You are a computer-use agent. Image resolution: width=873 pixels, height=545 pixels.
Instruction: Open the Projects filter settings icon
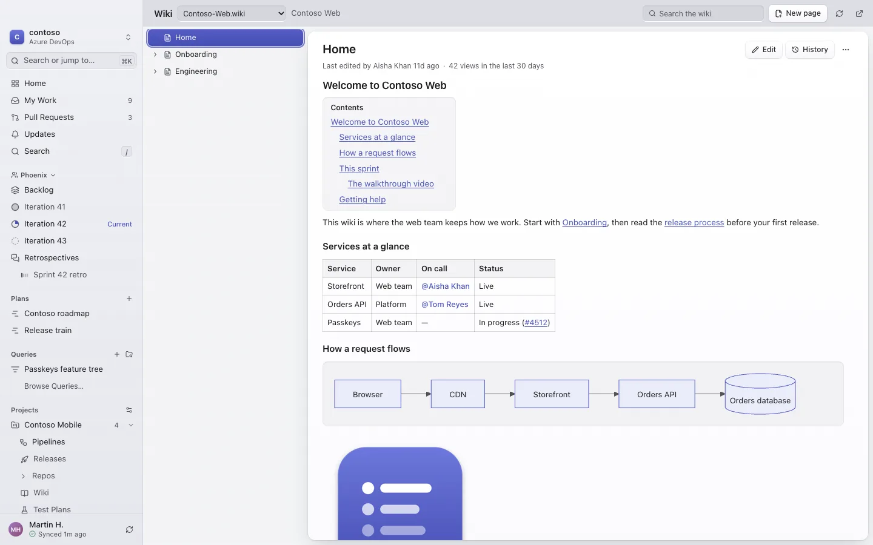129,410
